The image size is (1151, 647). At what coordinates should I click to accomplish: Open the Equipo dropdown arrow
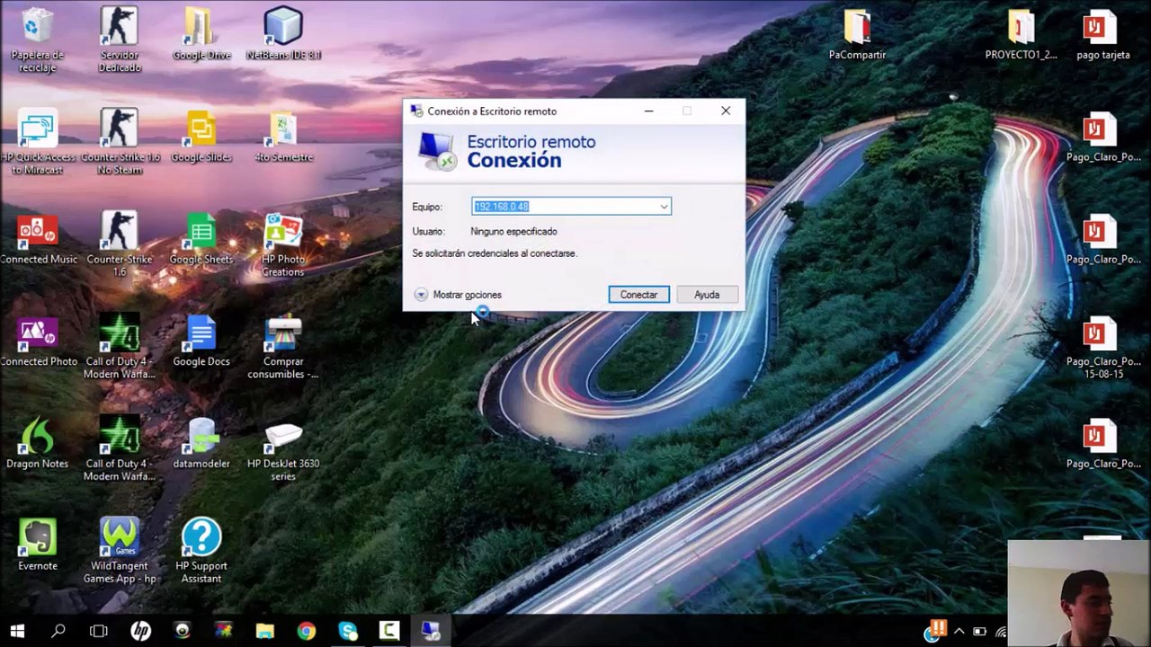(664, 207)
